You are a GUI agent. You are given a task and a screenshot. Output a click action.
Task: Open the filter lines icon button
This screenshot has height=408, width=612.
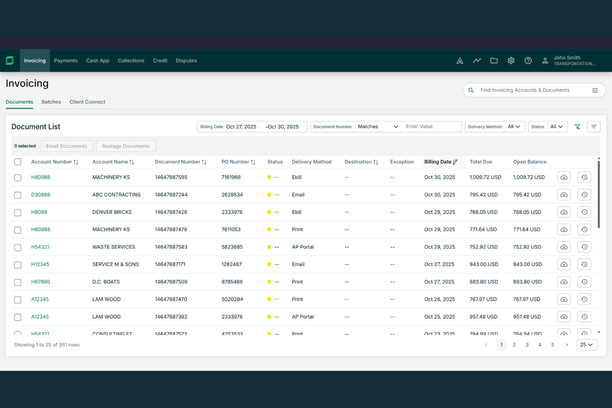pyautogui.click(x=594, y=126)
